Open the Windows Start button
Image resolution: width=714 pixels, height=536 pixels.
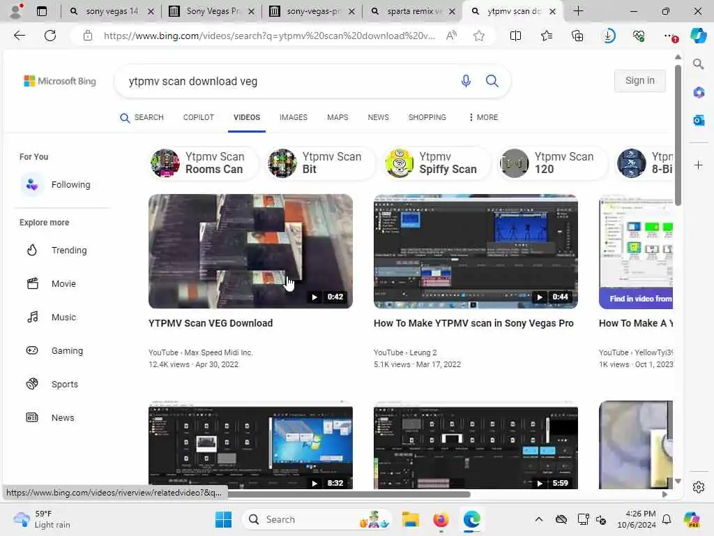[223, 519]
